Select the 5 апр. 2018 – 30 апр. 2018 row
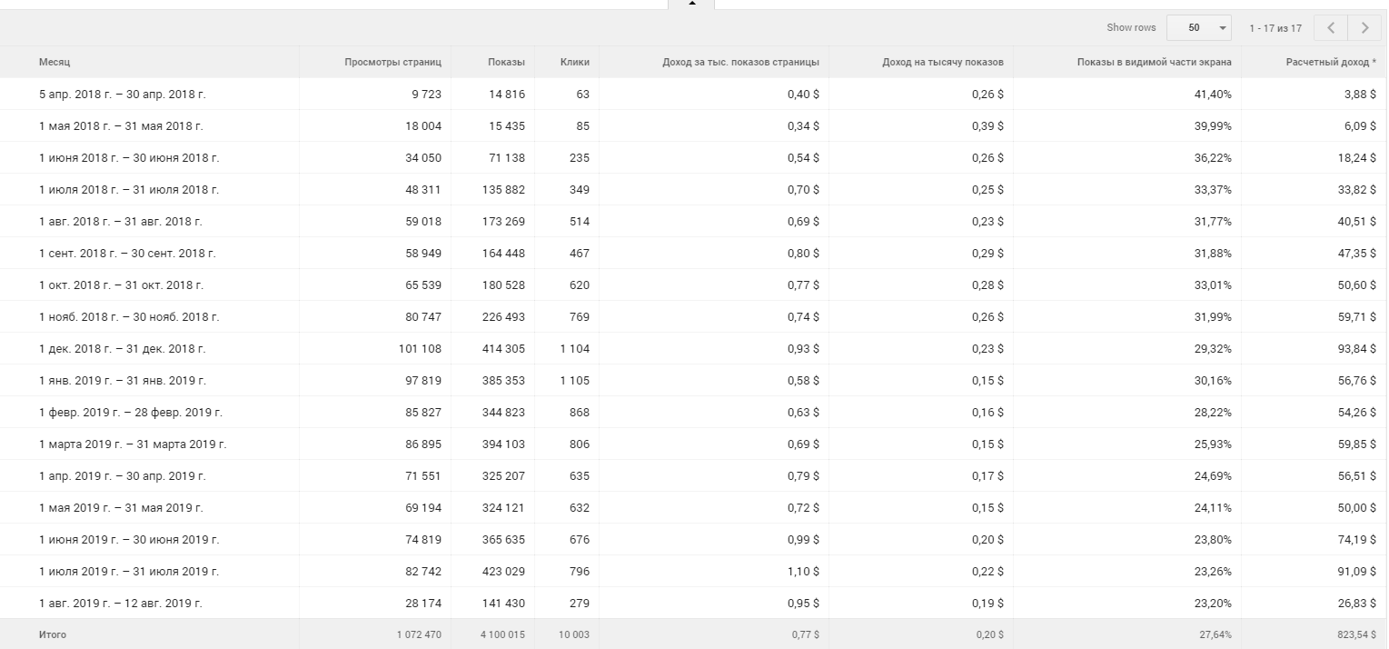Viewport: 1389px width, 649px height. click(116, 95)
